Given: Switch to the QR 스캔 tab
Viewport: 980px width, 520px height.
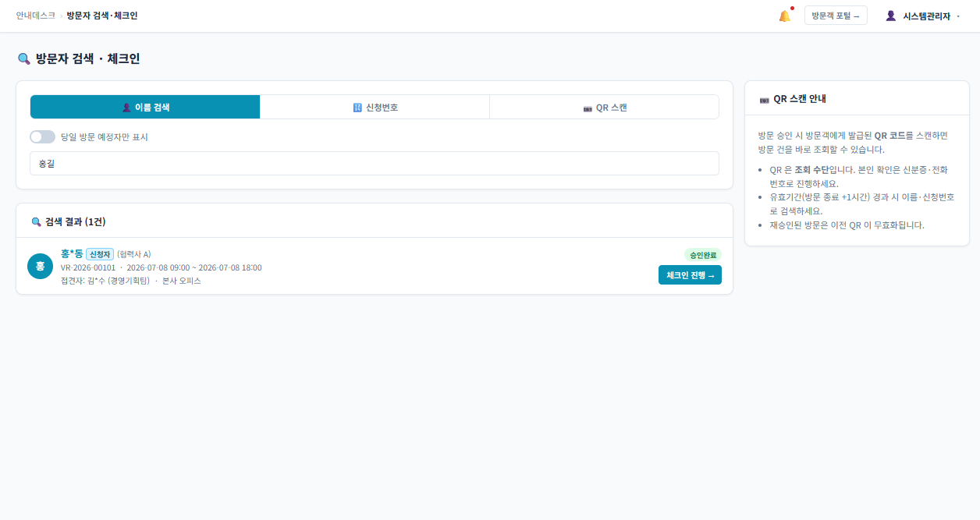Looking at the screenshot, I should tap(604, 108).
